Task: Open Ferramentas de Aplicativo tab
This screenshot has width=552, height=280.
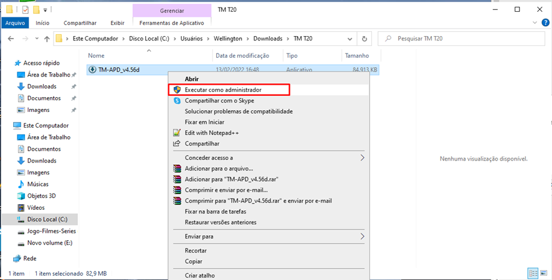Action: pos(172,23)
